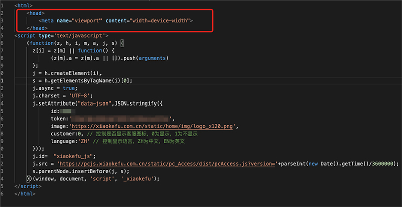Click j.charset property
Viewport: 402px width, 207px height.
46,96
